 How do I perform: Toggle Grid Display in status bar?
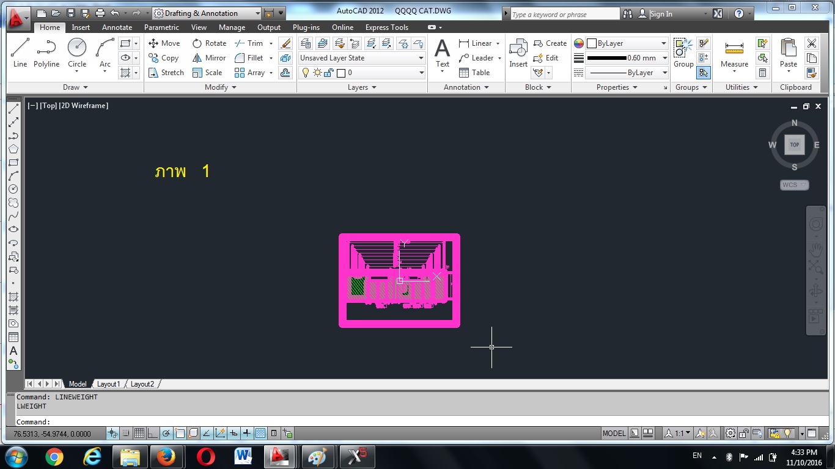pyautogui.click(x=139, y=434)
